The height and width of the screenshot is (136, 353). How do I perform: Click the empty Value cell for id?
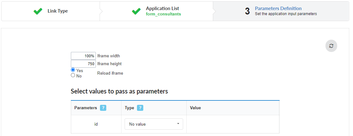[x=233, y=124]
